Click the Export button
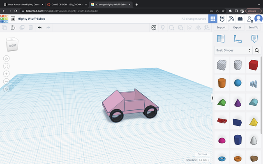The width and height of the screenshot is (263, 164). pyautogui.click(x=237, y=27)
